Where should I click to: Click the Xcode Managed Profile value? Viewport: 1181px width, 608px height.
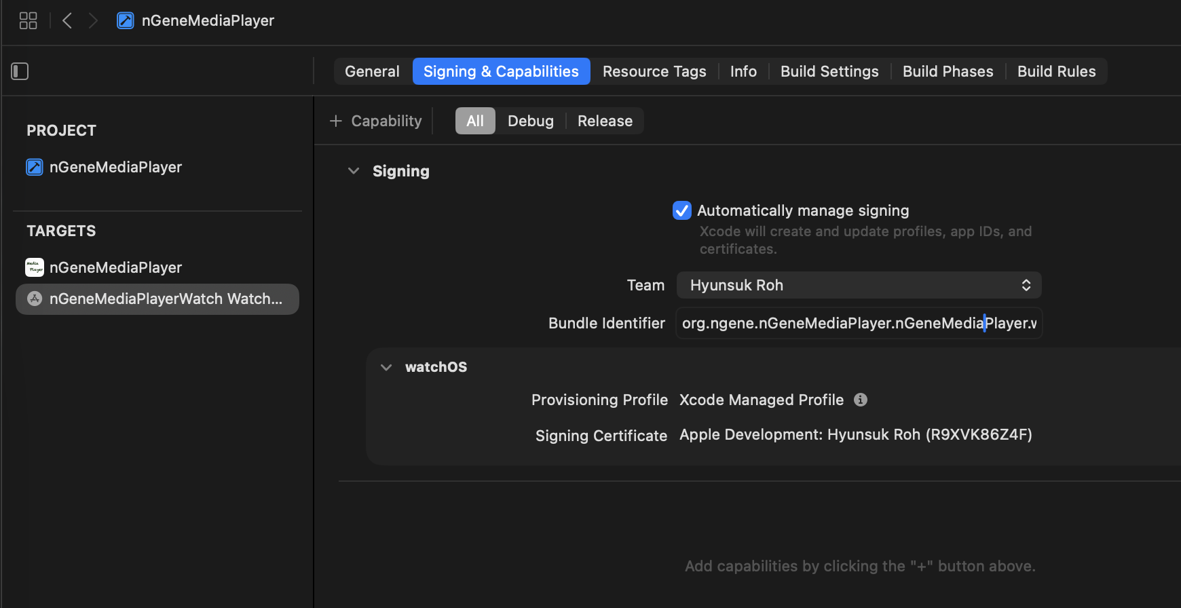pos(762,400)
